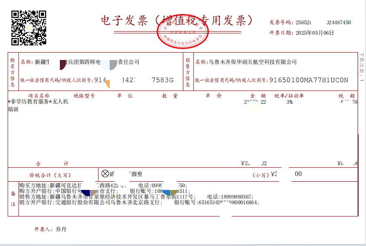The height and width of the screenshot is (246, 366).
Task: Select the invoice number ending 24467450
Action: tap(323, 23)
